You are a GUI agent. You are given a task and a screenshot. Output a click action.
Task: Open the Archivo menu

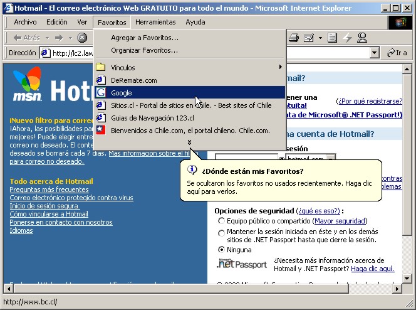(25, 22)
